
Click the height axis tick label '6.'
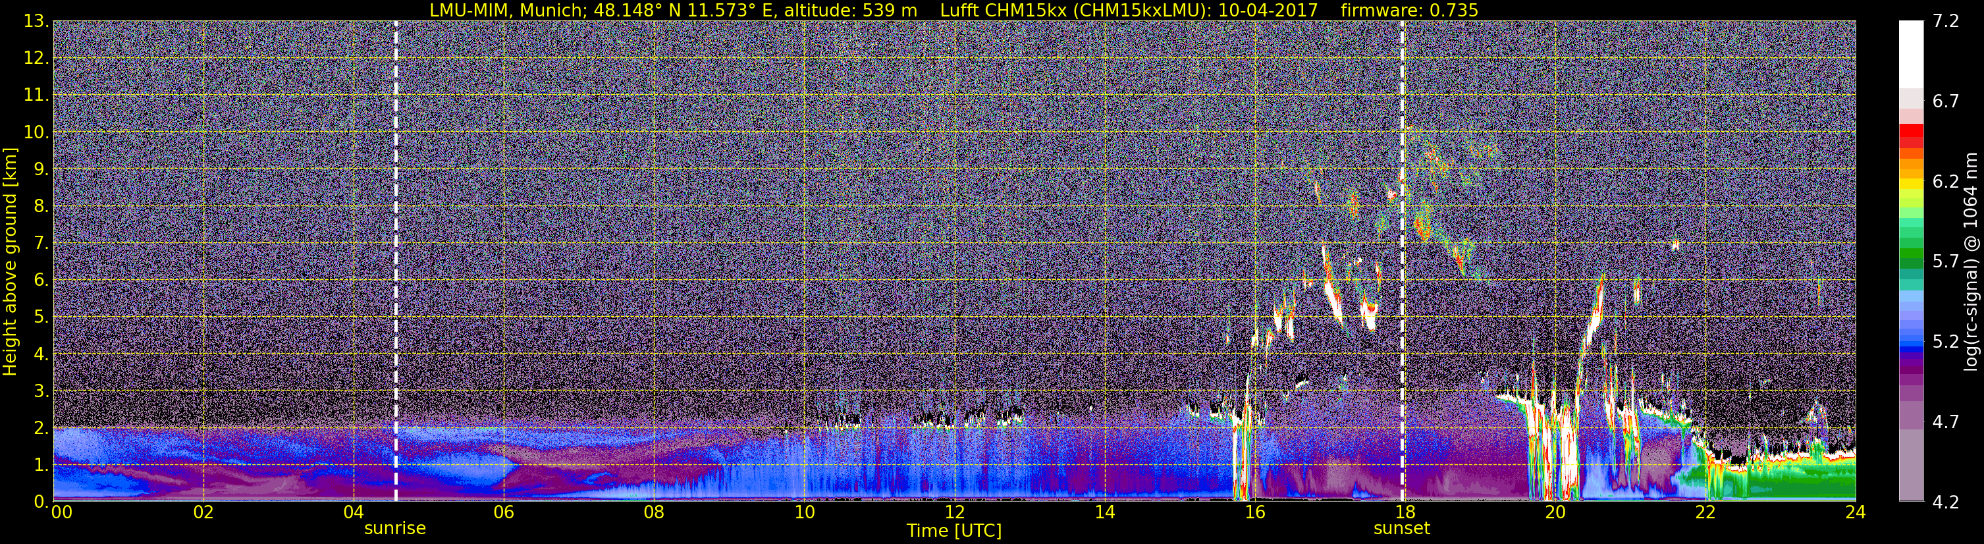[x=41, y=281]
